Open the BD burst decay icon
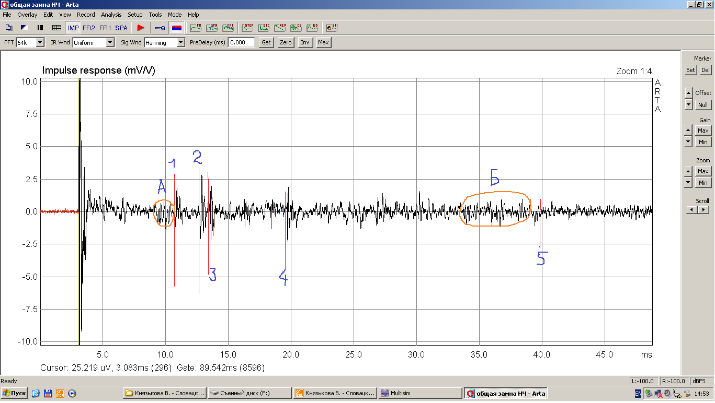715x403 pixels. coord(312,28)
